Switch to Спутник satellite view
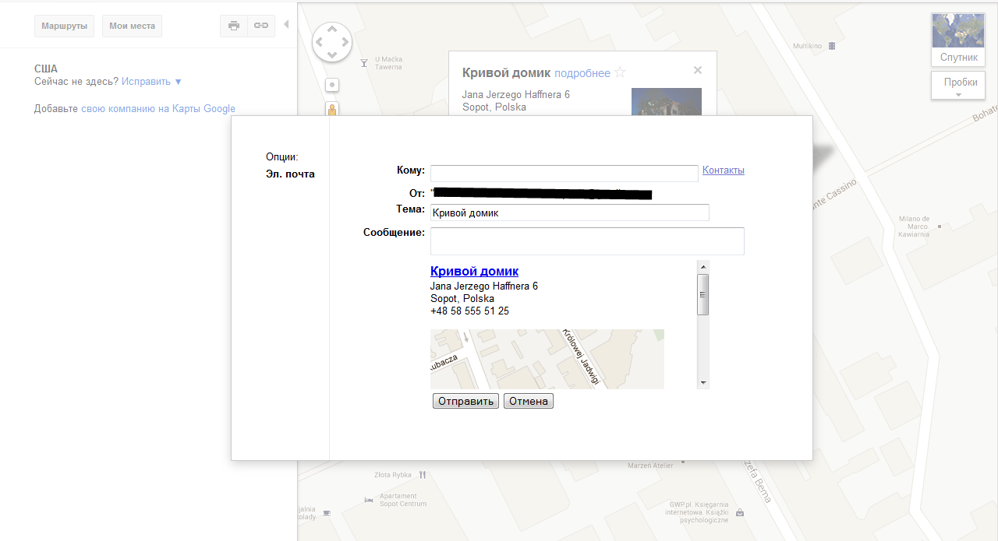998x541 pixels. pos(958,40)
